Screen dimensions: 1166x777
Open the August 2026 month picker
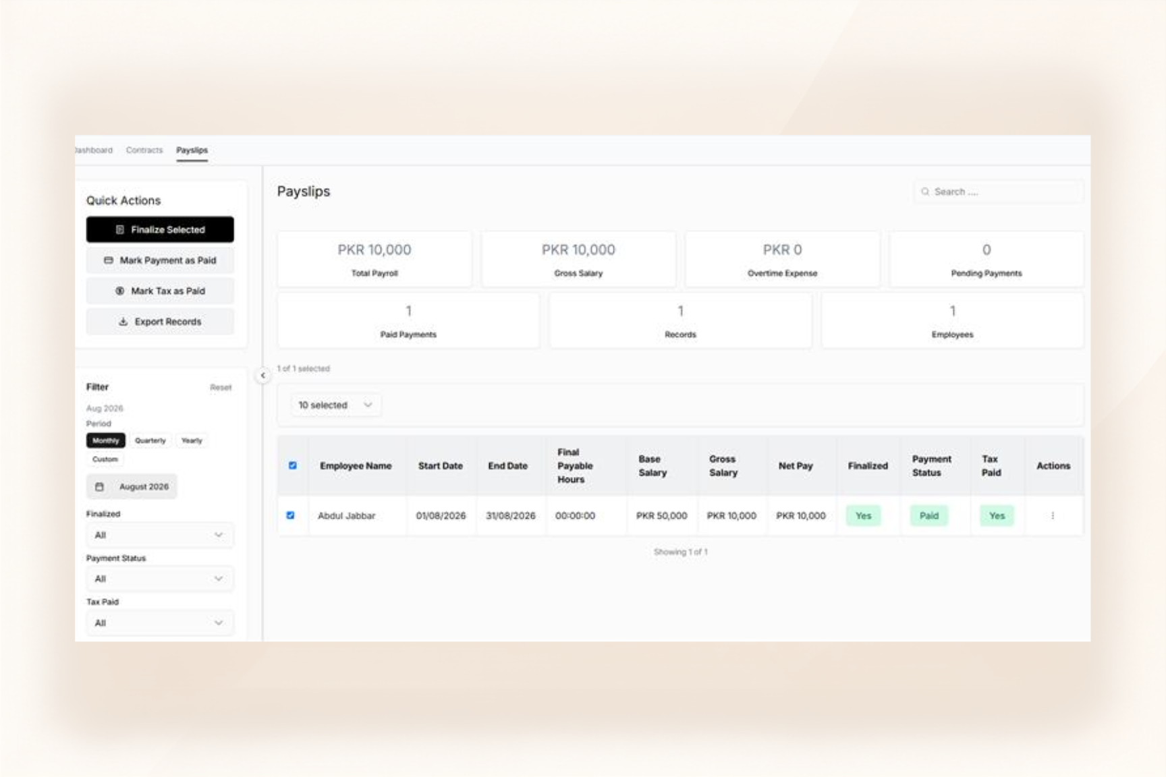click(x=132, y=487)
